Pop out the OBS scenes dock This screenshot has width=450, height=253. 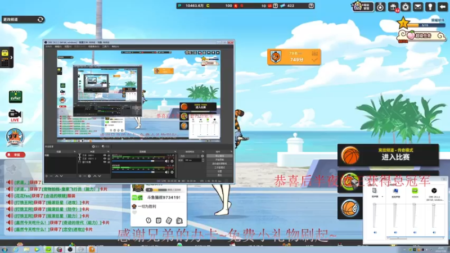tap(75, 151)
